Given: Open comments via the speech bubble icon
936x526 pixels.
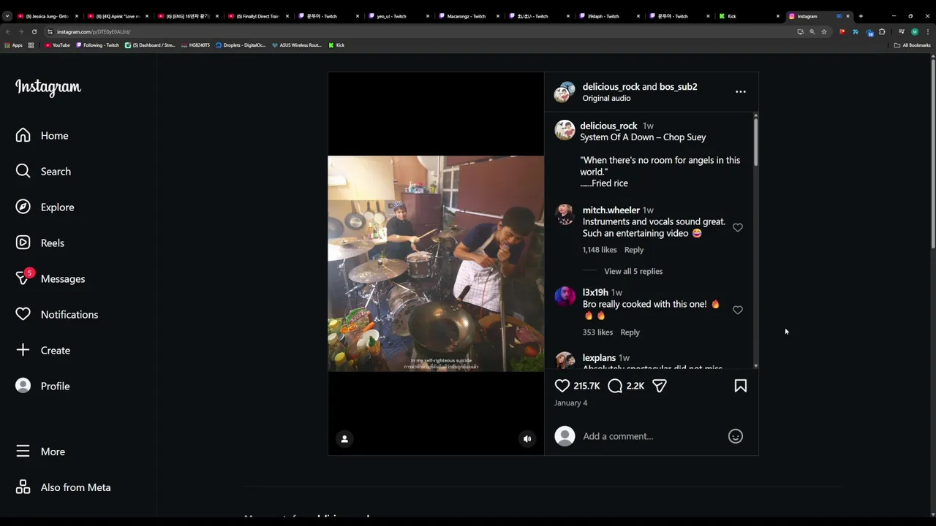Looking at the screenshot, I should [x=615, y=386].
